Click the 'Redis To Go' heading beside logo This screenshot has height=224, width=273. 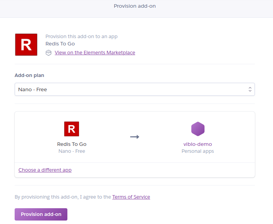60,44
